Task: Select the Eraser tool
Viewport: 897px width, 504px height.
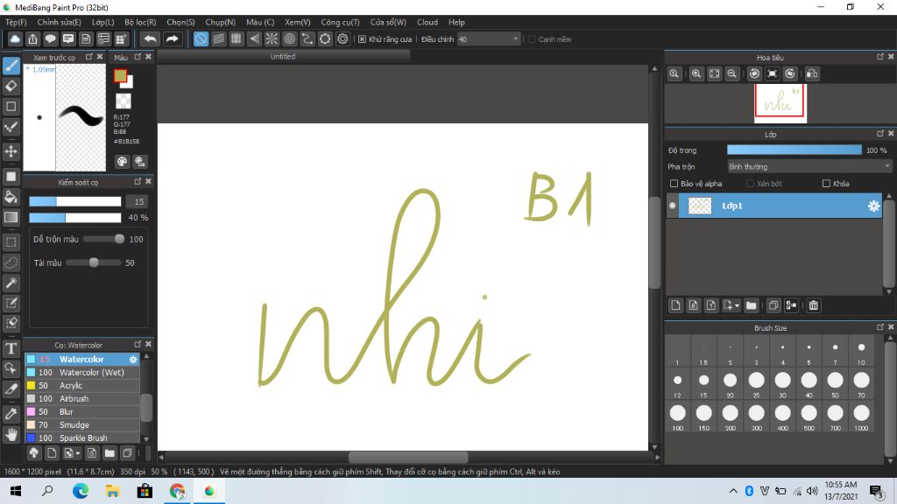Action: pos(11,87)
